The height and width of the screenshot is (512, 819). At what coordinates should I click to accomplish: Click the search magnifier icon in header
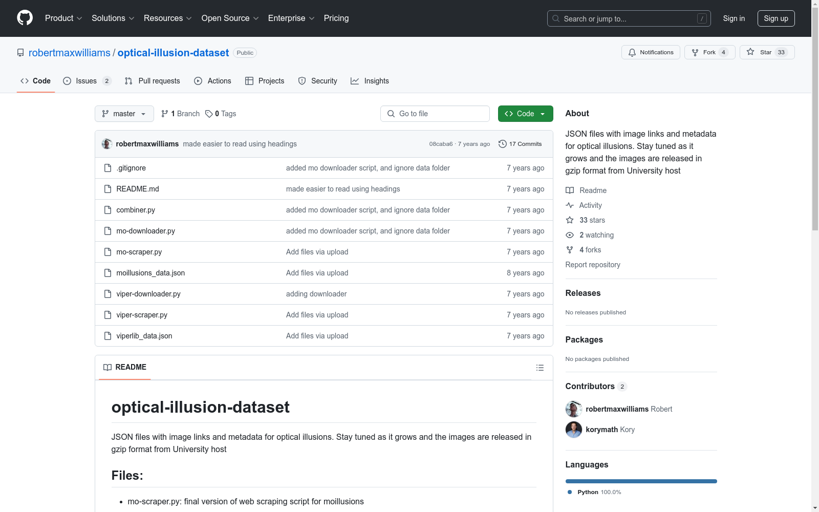point(556,18)
